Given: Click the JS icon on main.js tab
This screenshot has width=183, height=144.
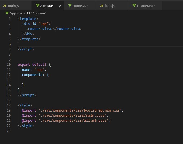Looking at the screenshot, I should point(5,6).
